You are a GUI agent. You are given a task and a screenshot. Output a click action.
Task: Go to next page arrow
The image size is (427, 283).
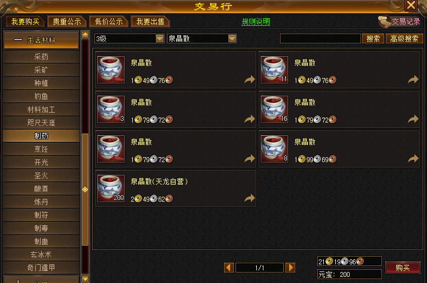coord(290,268)
